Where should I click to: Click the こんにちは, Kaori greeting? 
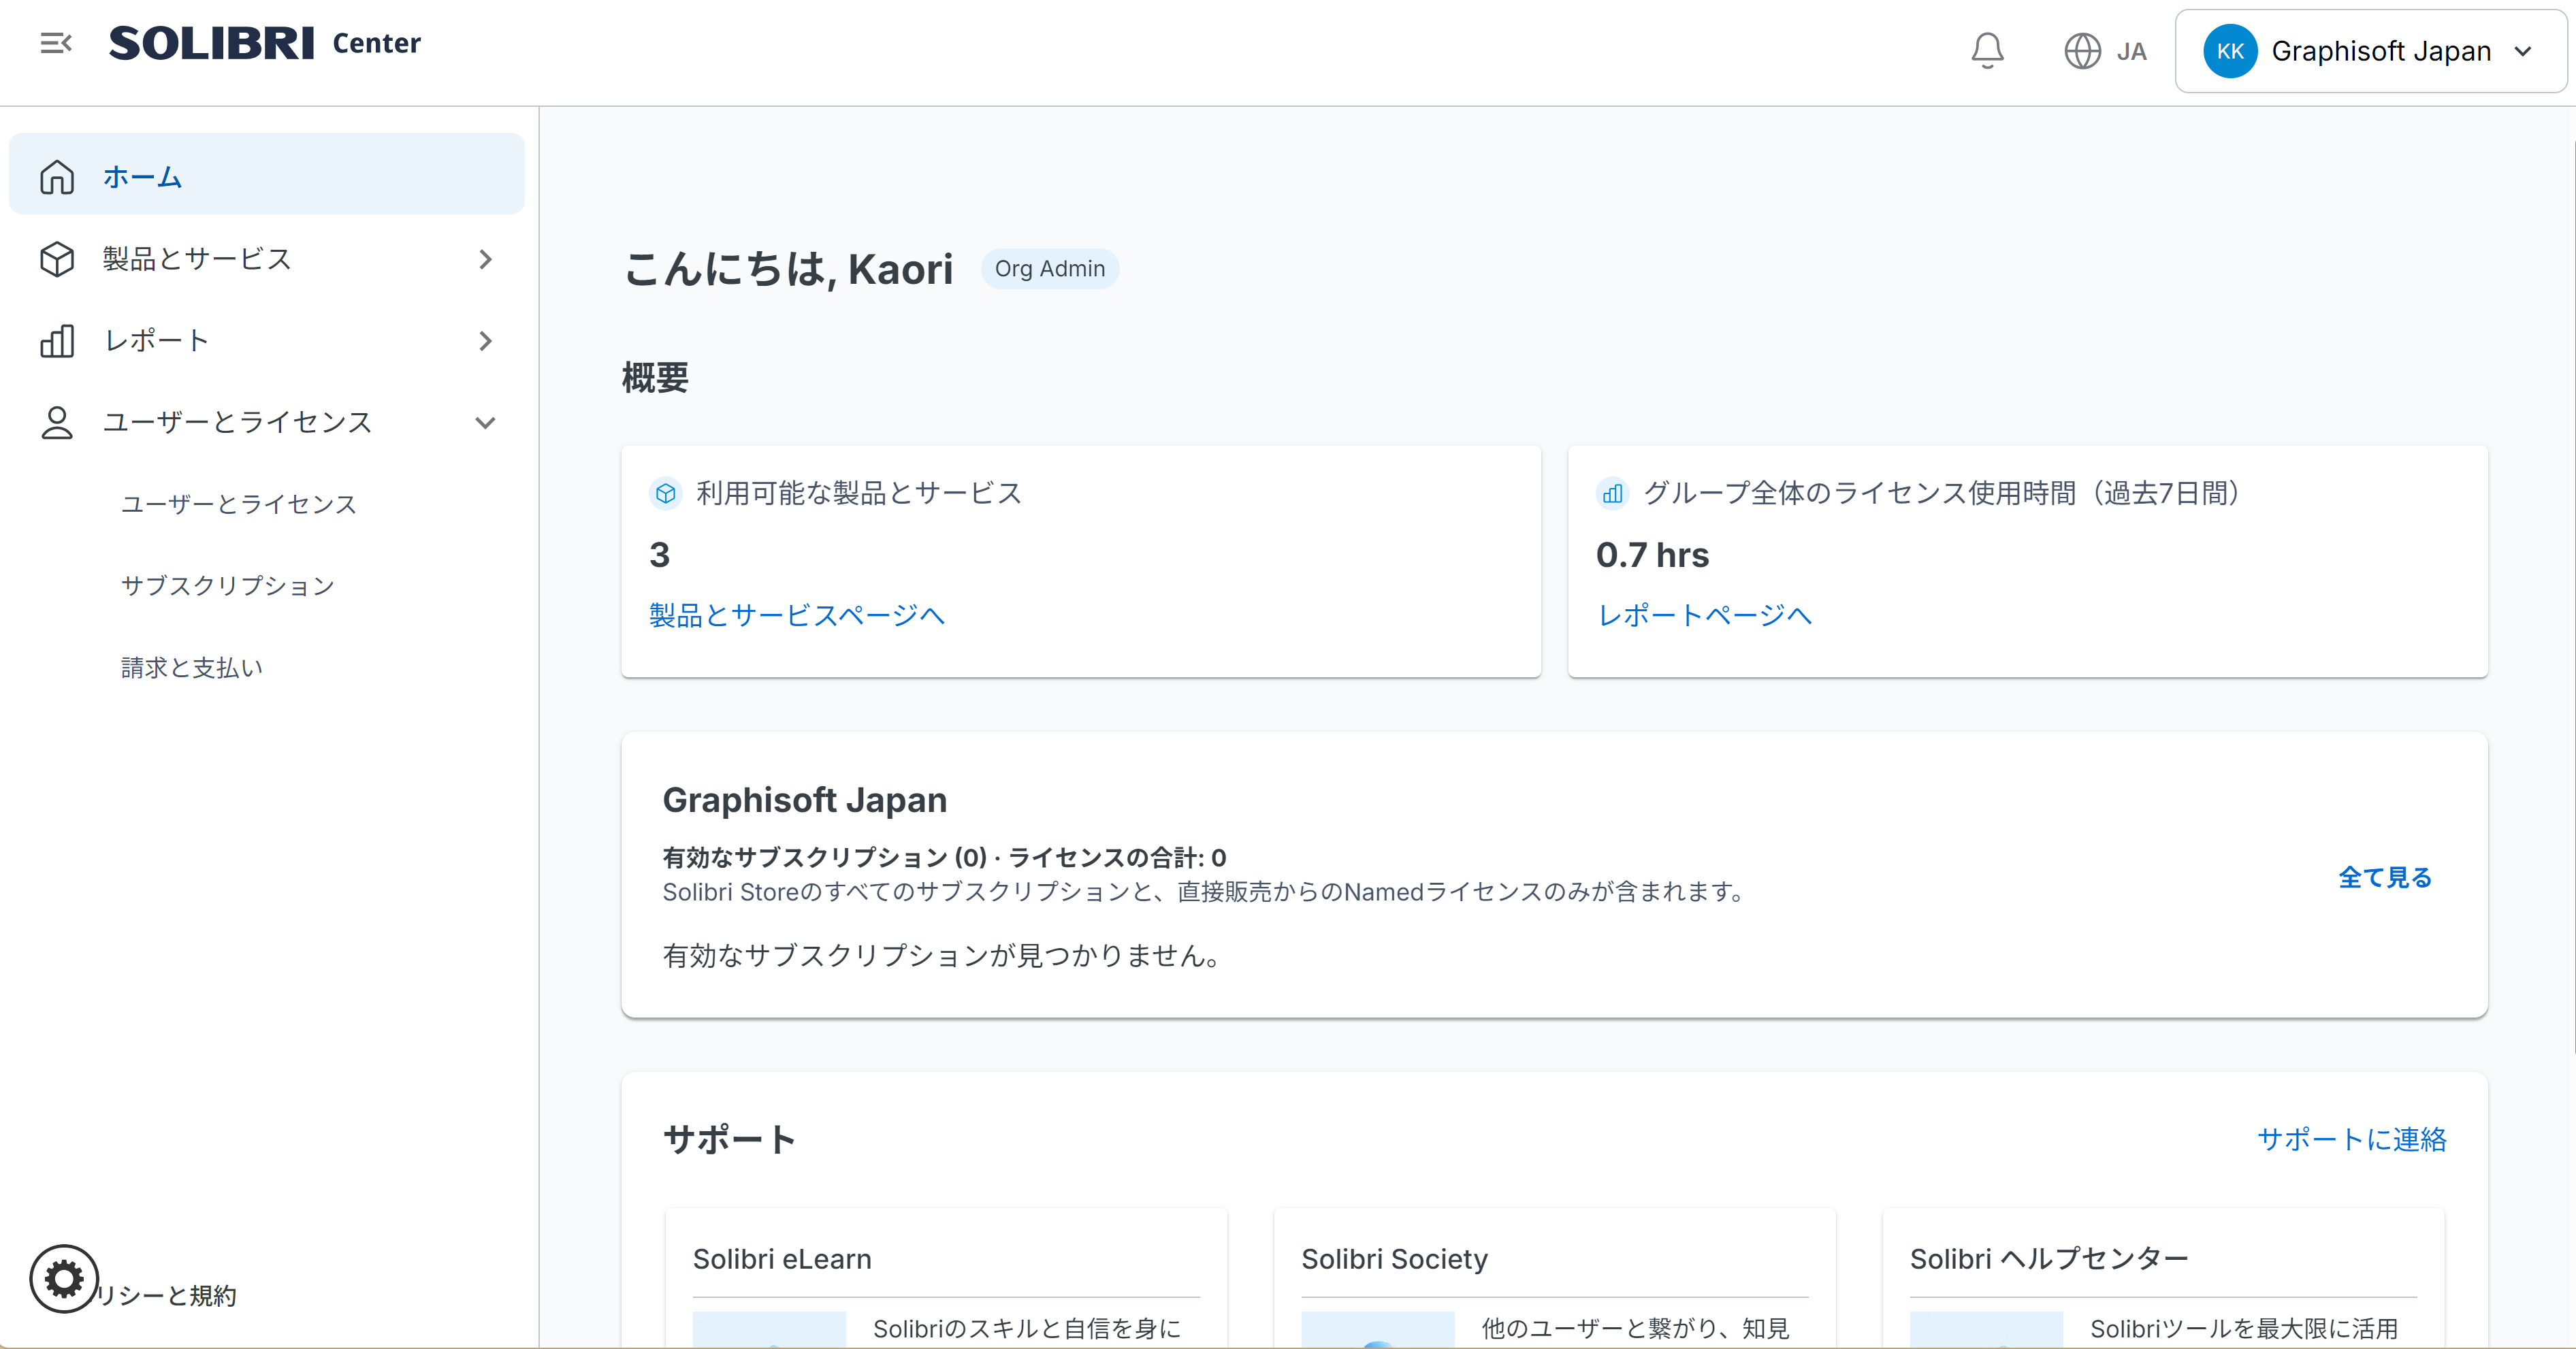click(788, 269)
